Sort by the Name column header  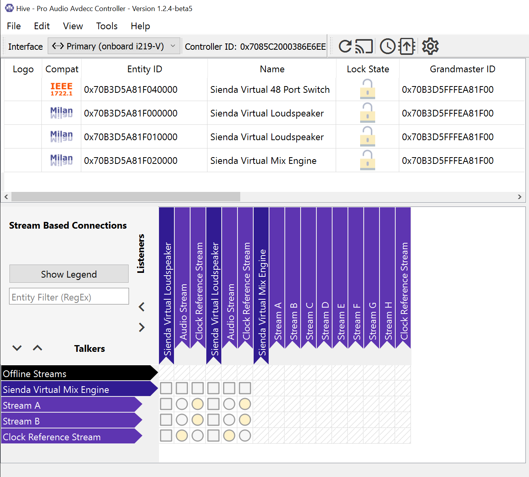pyautogui.click(x=272, y=69)
